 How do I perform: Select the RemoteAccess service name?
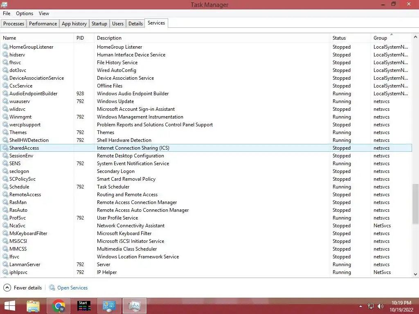pos(25,194)
